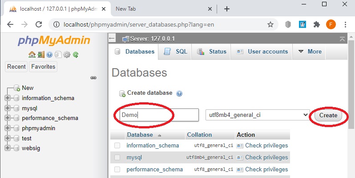Click the phpMyAdmin logo
355x178 pixels.
[x=54, y=41]
